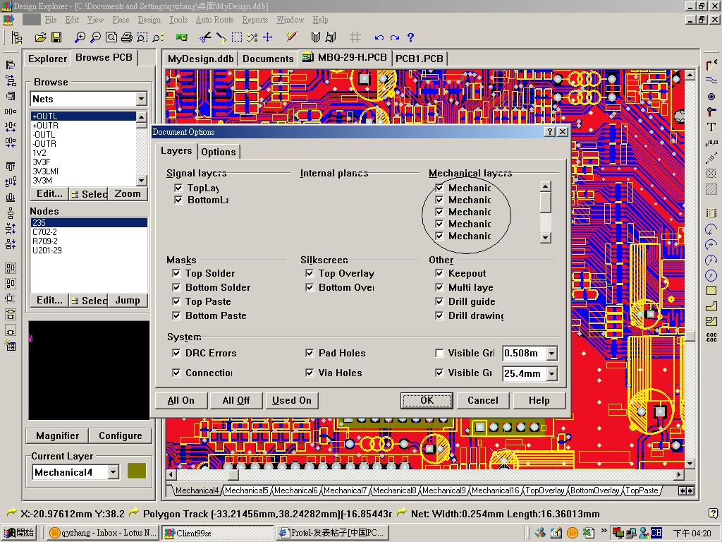Image resolution: width=722 pixels, height=542 pixels.
Task: Click the Open folder toolbar icon
Action: [x=41, y=37]
